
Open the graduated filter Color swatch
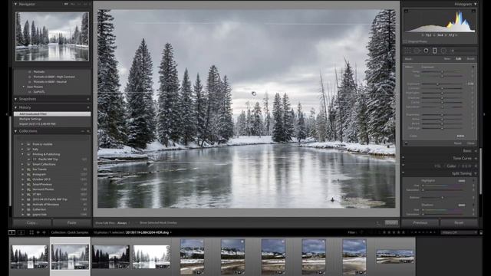[x=460, y=136]
